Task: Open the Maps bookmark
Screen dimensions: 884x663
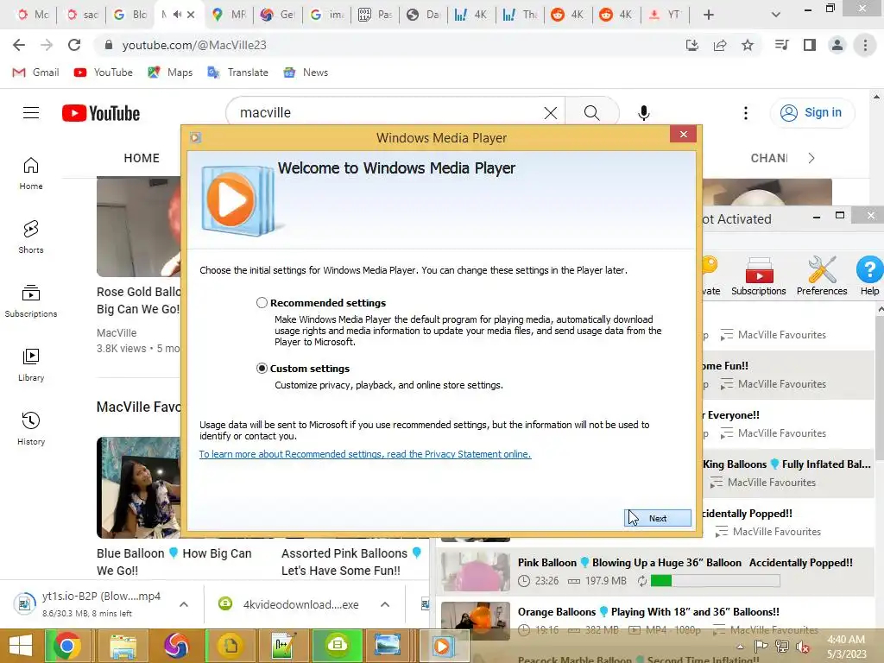Action: pyautogui.click(x=170, y=73)
